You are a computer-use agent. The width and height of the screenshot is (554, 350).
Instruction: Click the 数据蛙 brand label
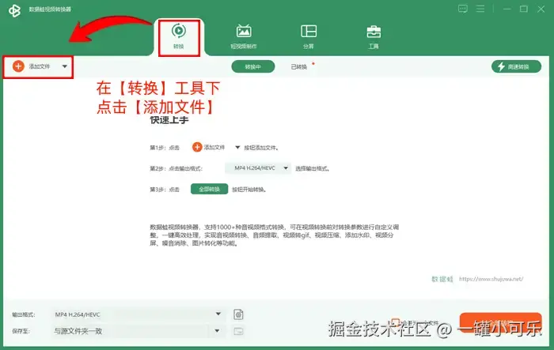point(442,279)
